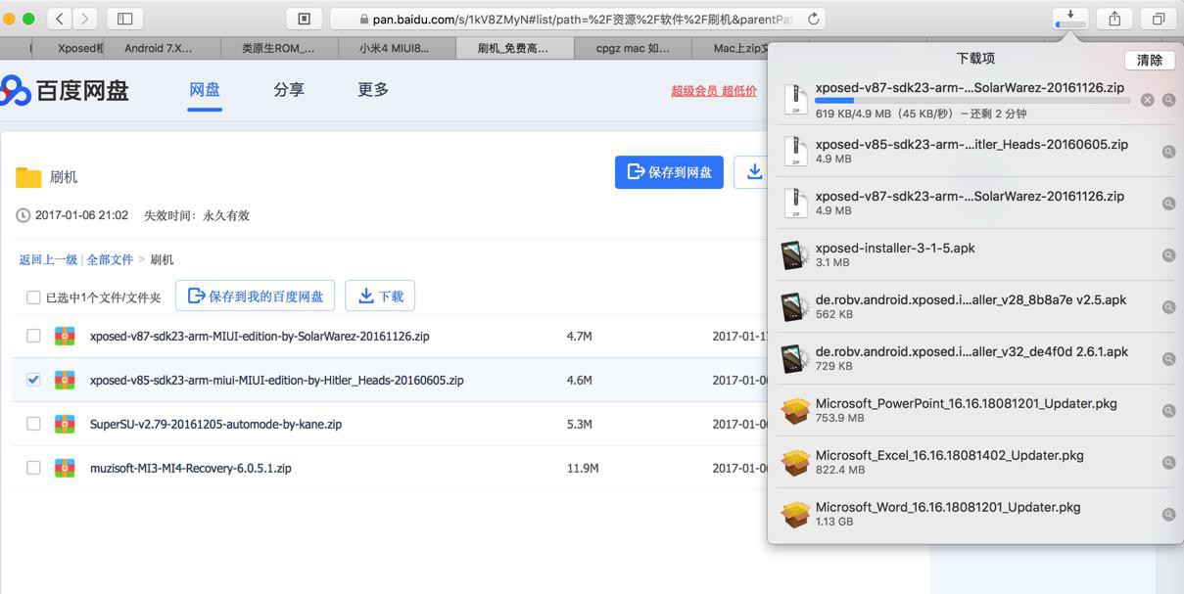This screenshot has width=1184, height=594.
Task: Reveal xposed-v85 Hitler_Heads zip in Finder
Action: (1168, 152)
